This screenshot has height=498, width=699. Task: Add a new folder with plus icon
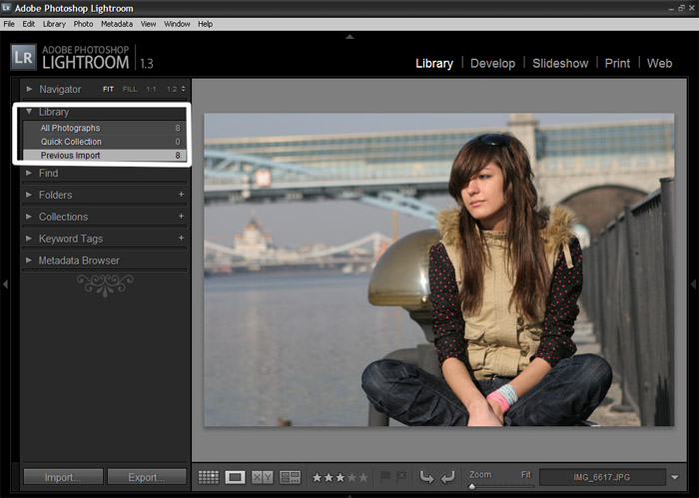[181, 195]
